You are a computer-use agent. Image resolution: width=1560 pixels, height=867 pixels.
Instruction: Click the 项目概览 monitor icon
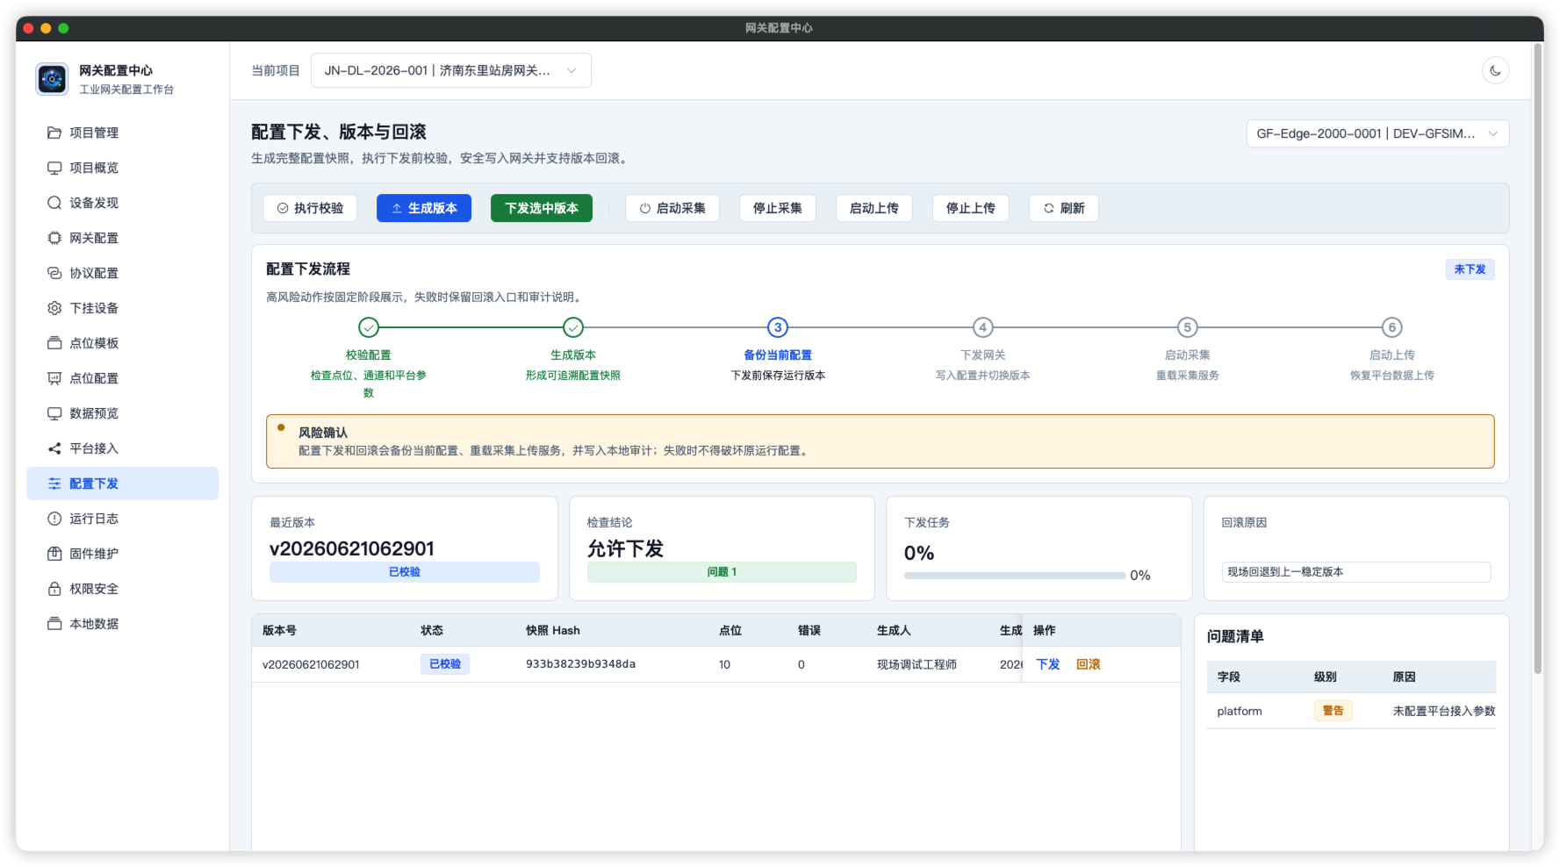pyautogui.click(x=54, y=168)
